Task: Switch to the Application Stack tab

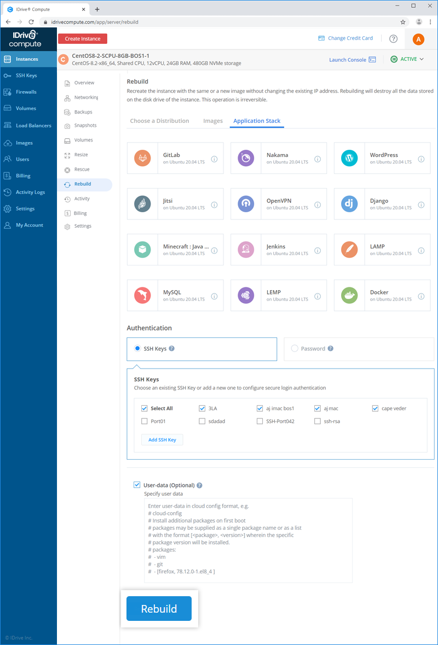Action: point(257,121)
